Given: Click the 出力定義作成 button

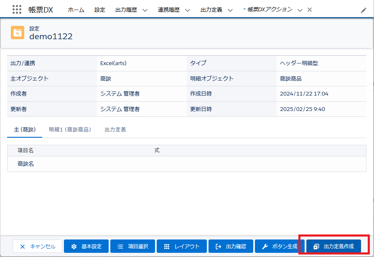Looking at the screenshot, I should coord(333,246).
